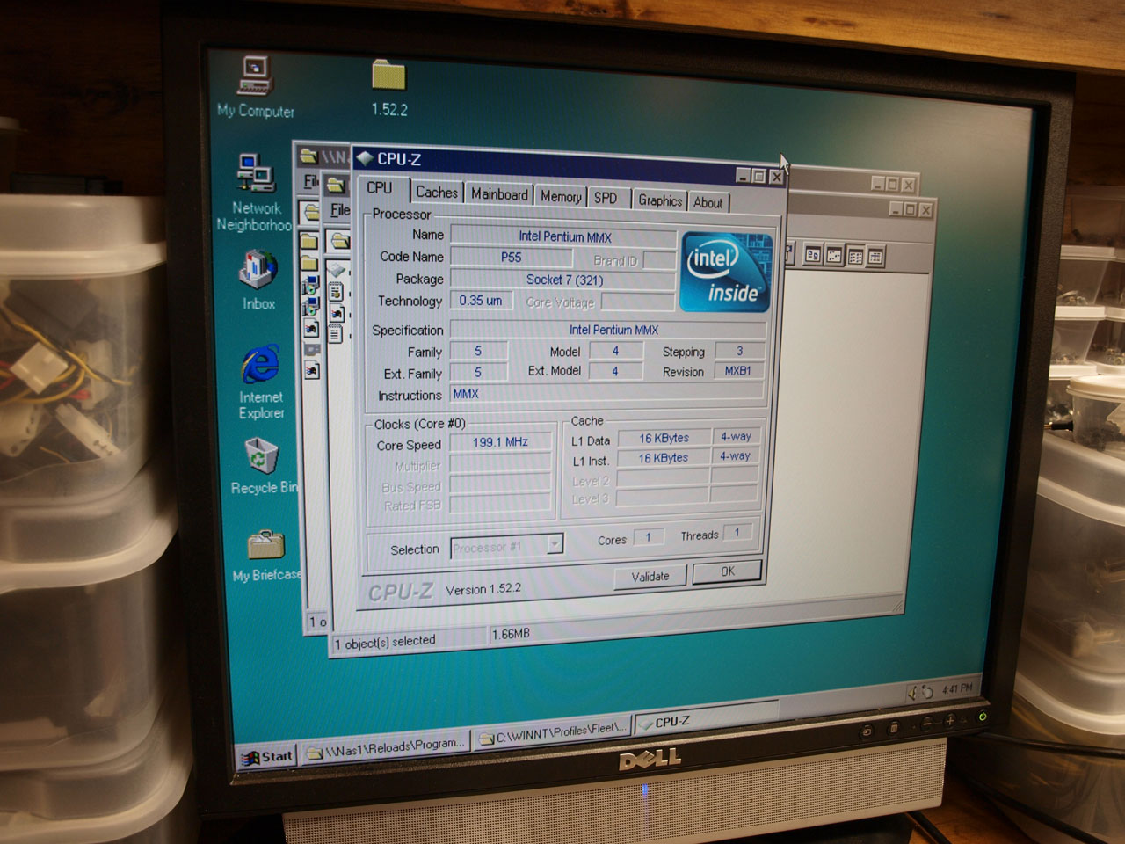Open Network Neighborhood icon
This screenshot has width=1125, height=844.
[x=256, y=193]
